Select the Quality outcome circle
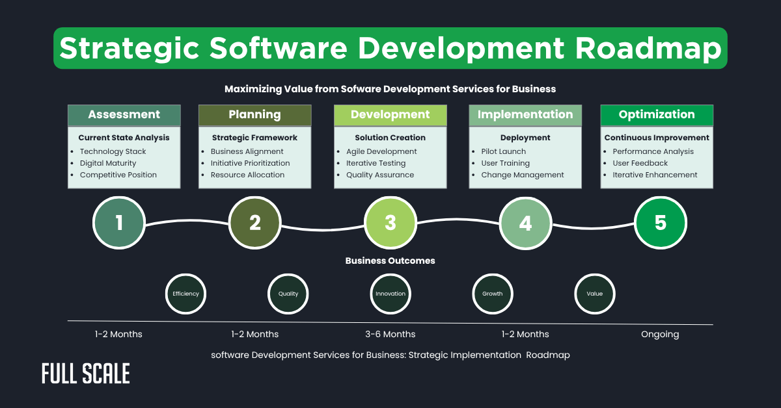 click(288, 294)
